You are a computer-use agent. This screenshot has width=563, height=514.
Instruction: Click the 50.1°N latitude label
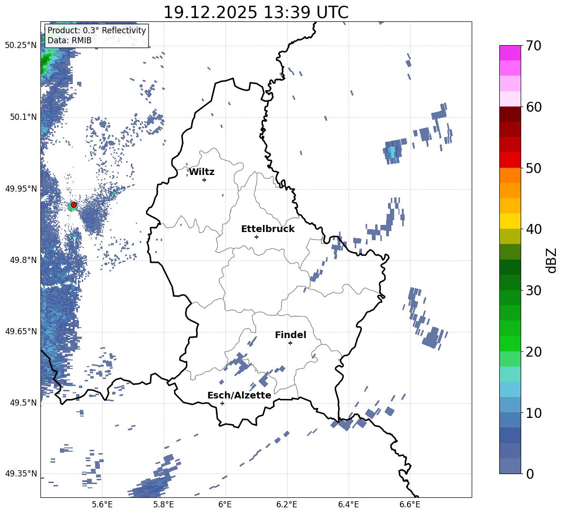pyautogui.click(x=23, y=117)
